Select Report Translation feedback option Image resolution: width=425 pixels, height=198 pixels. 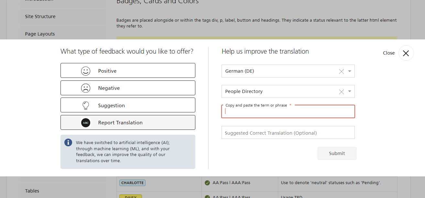coord(128,122)
